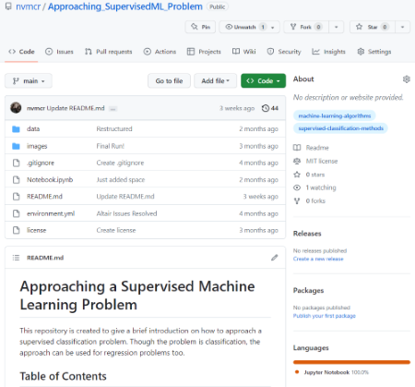The height and width of the screenshot is (387, 415).
Task: Pin this repository
Action: (x=200, y=27)
